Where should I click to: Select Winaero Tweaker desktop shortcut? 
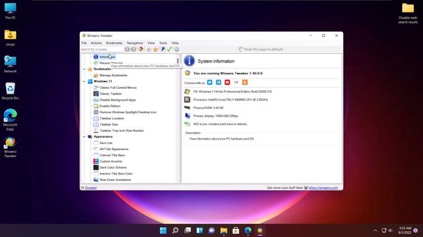(x=10, y=147)
